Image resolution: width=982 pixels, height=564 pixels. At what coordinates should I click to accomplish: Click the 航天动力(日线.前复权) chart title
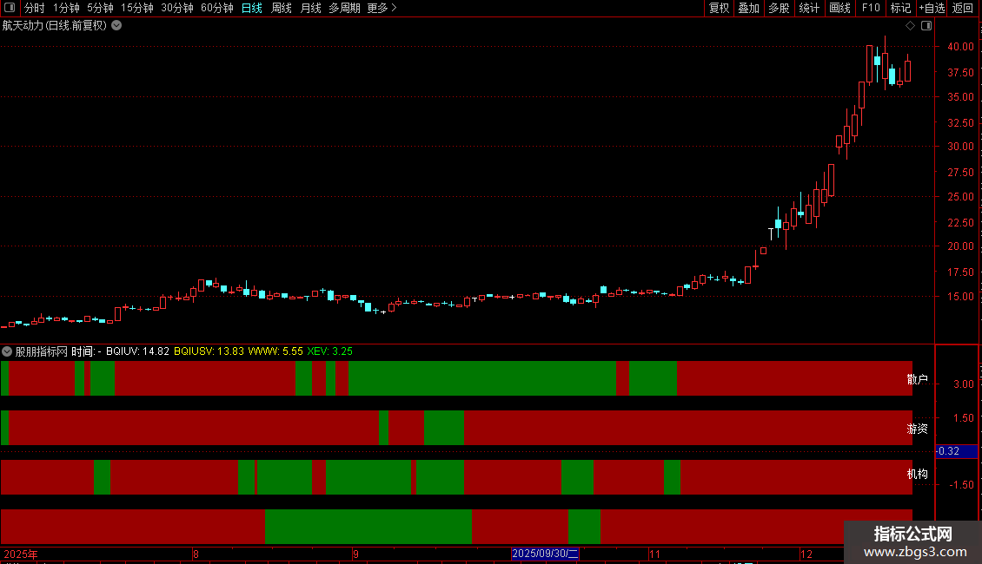tap(55, 26)
